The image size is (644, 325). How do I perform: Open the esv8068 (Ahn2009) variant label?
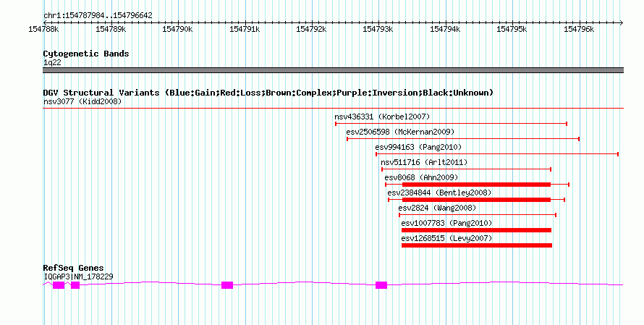click(421, 177)
